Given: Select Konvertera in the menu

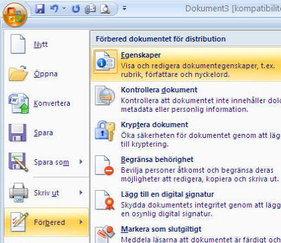Looking at the screenshot, I should pos(52,103).
